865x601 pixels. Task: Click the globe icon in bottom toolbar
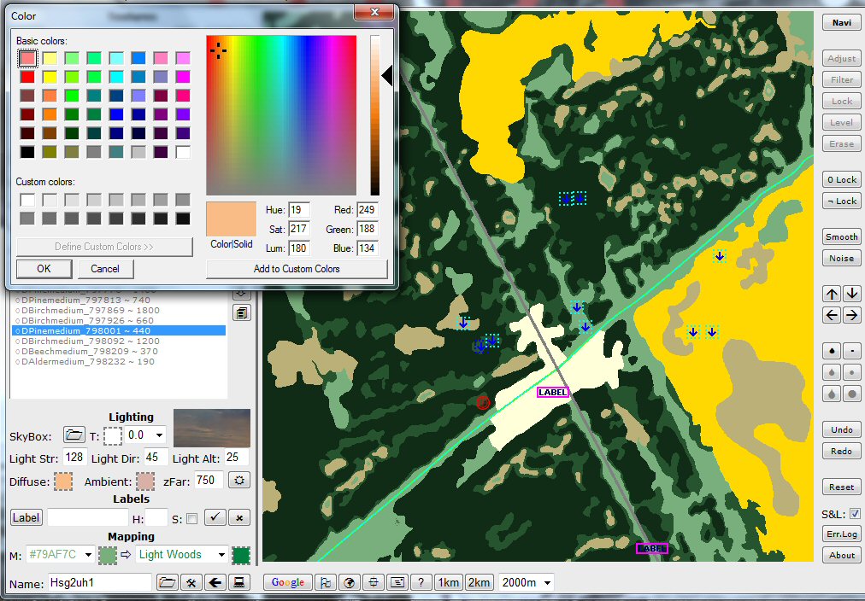tap(349, 582)
